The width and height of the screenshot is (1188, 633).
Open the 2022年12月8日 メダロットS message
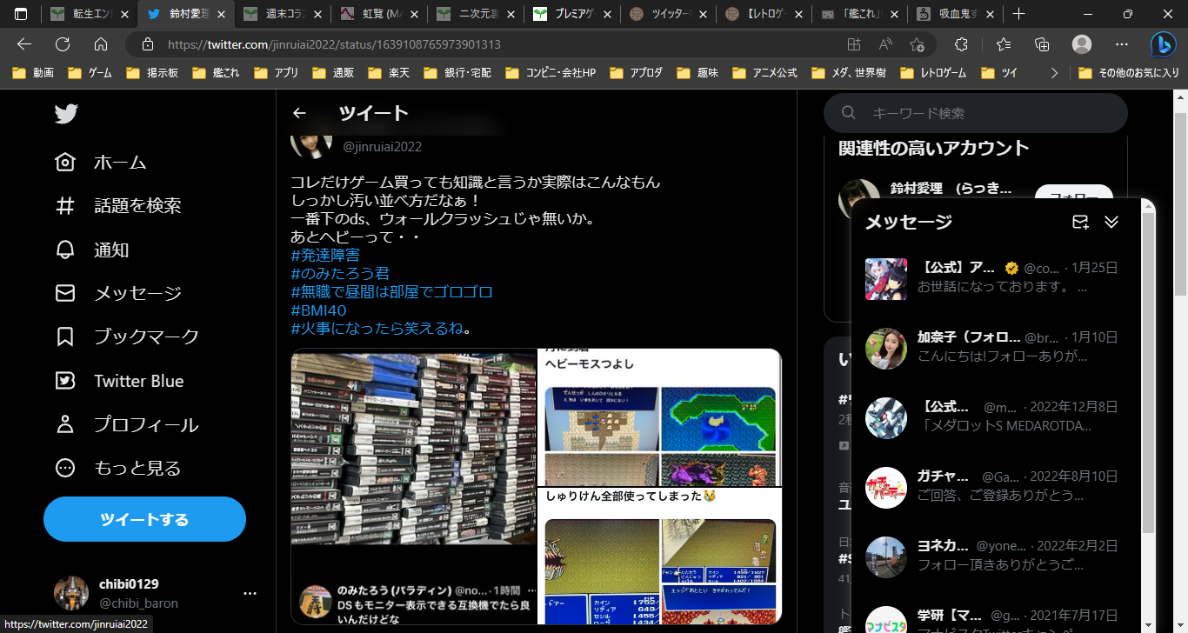(997, 416)
